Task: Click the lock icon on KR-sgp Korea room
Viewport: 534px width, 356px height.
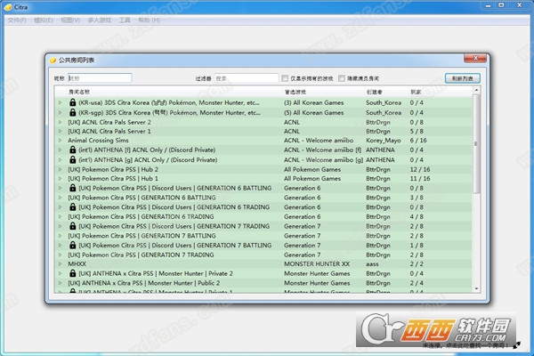Action: [72, 112]
